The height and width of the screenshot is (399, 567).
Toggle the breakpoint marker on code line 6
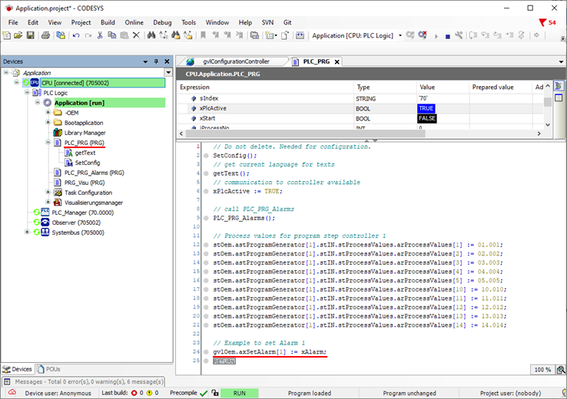click(207, 191)
